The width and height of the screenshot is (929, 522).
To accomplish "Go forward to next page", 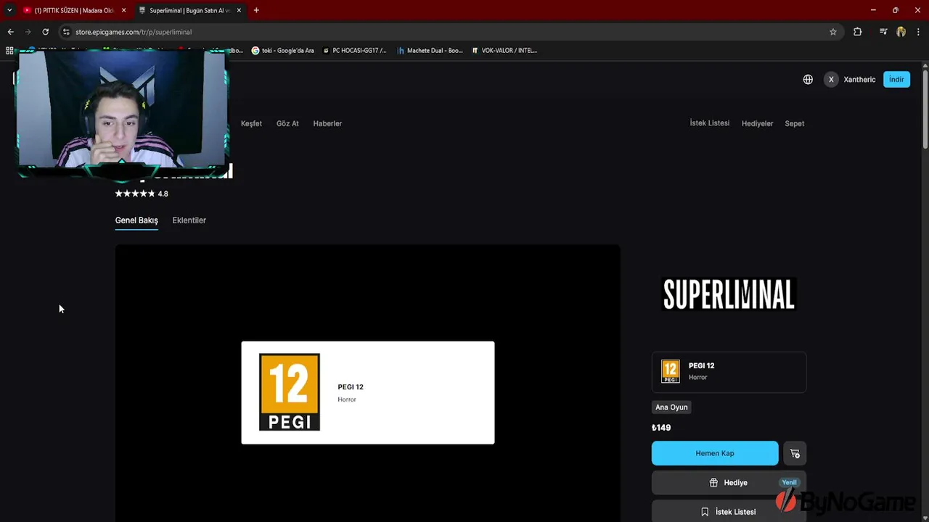I will click(x=28, y=32).
